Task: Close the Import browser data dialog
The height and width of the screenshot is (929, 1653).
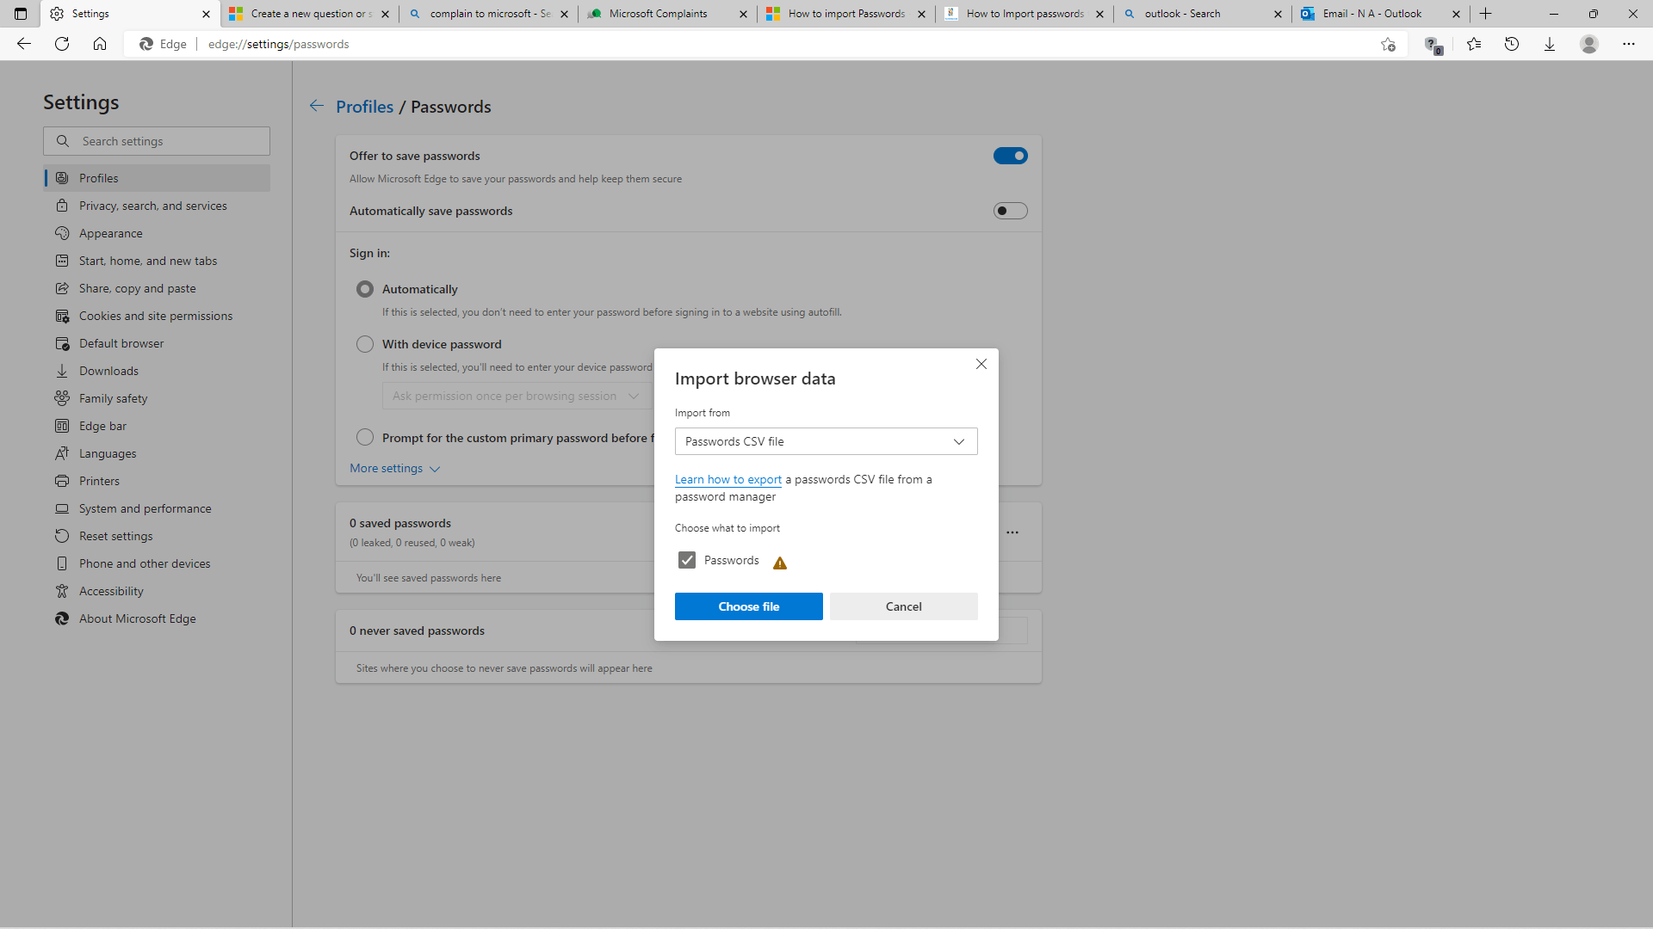Action: click(981, 364)
